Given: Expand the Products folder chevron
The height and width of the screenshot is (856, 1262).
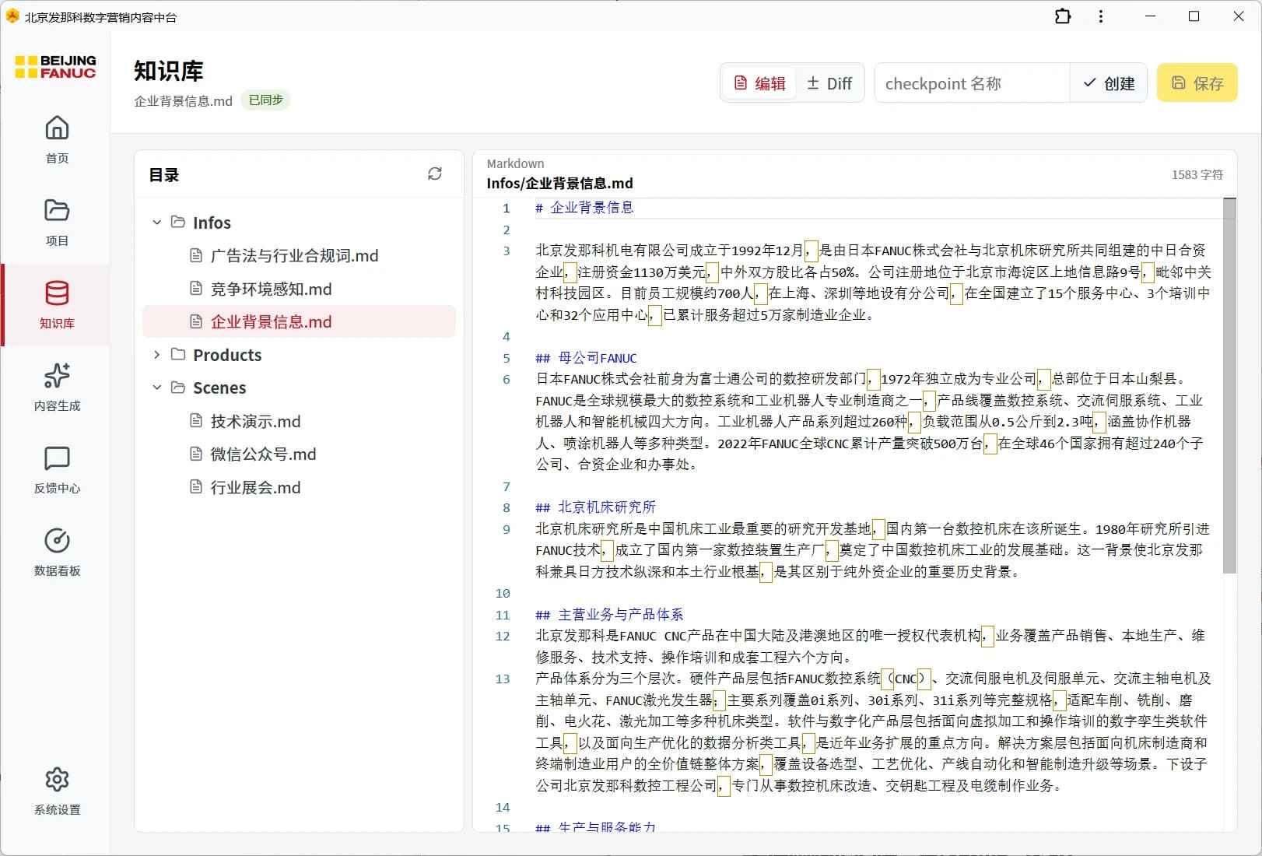Looking at the screenshot, I should point(156,355).
